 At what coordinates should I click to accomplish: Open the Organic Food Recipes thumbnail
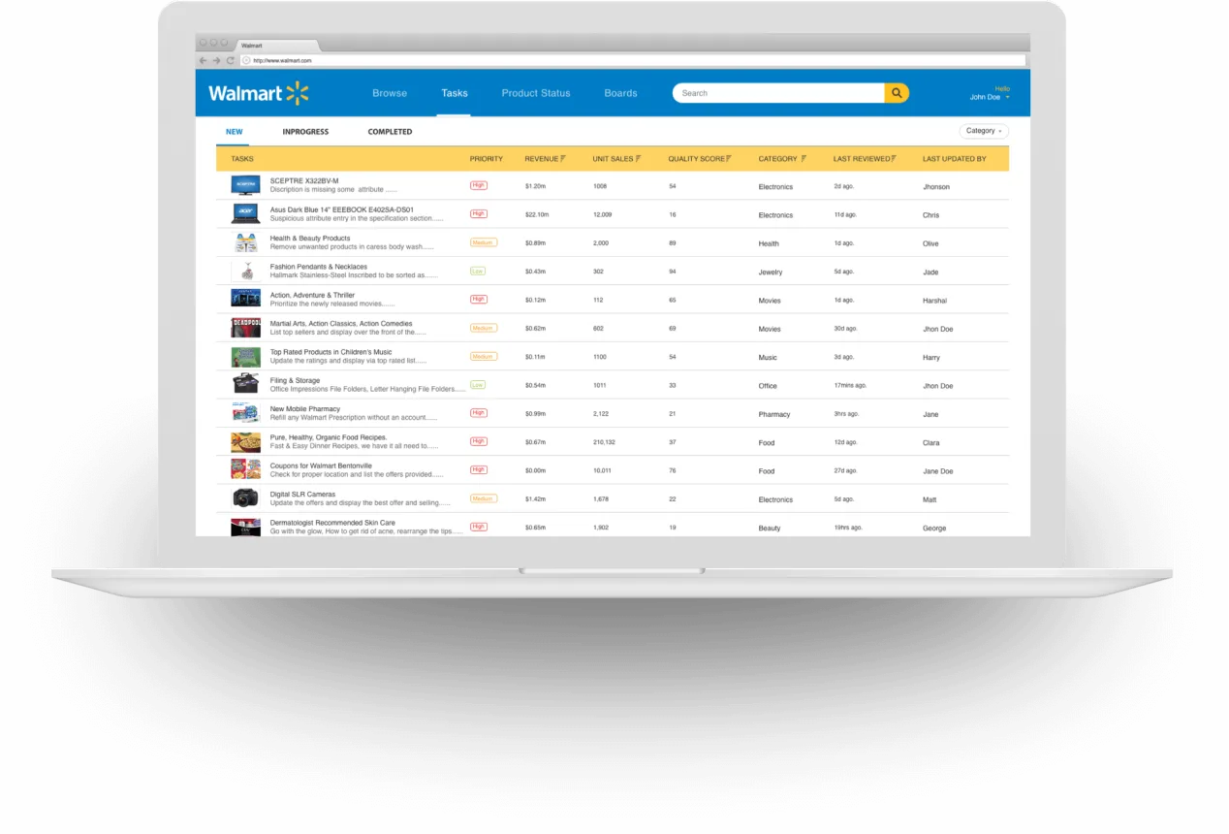click(245, 441)
